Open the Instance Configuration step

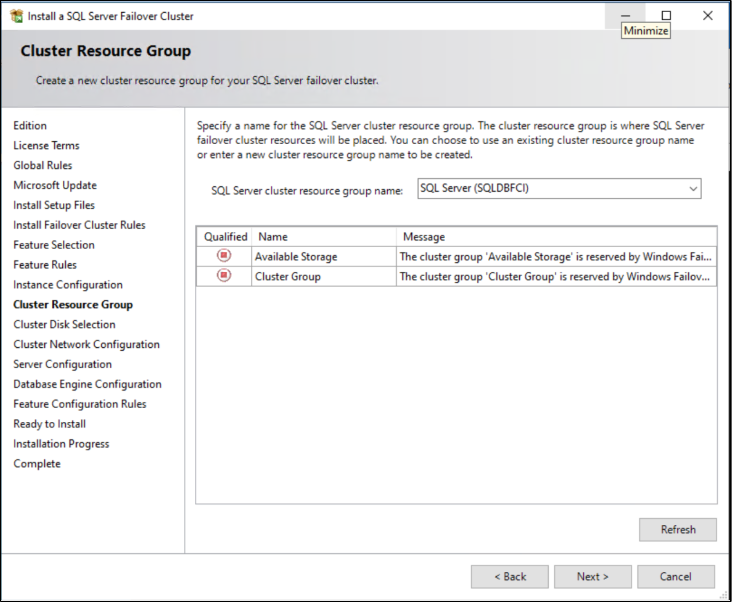(68, 285)
